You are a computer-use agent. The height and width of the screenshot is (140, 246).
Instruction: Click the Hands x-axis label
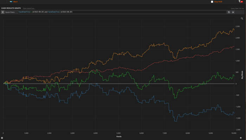tap(119, 136)
